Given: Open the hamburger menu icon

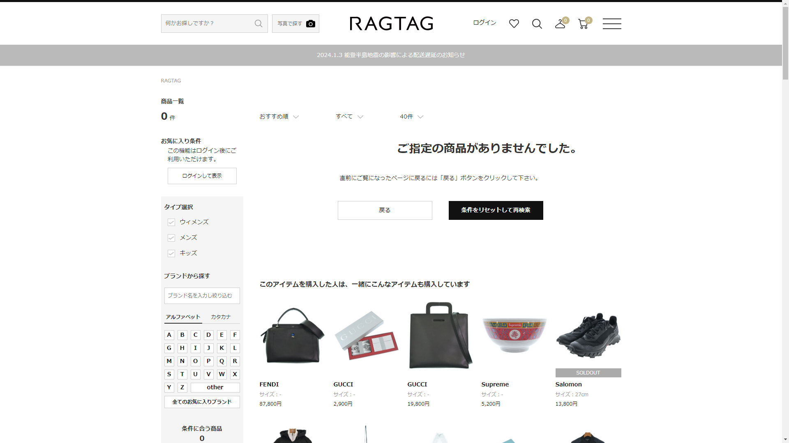Looking at the screenshot, I should (611, 24).
